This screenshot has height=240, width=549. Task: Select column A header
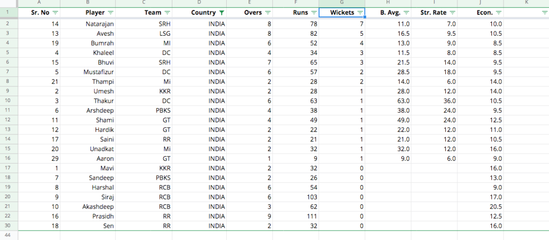(39, 3)
